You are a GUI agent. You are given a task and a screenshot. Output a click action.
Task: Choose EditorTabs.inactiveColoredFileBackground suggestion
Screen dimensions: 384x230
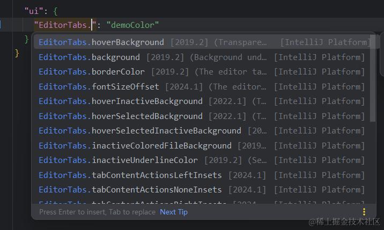click(x=203, y=145)
